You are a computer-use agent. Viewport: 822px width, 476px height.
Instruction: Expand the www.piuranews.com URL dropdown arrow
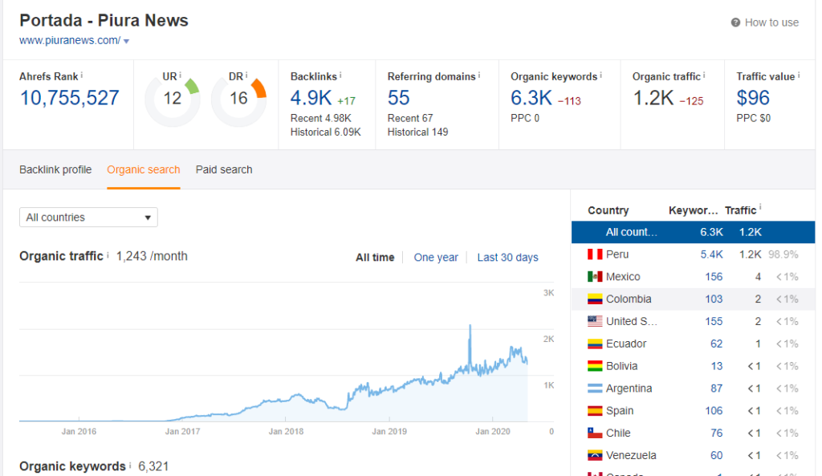click(127, 41)
